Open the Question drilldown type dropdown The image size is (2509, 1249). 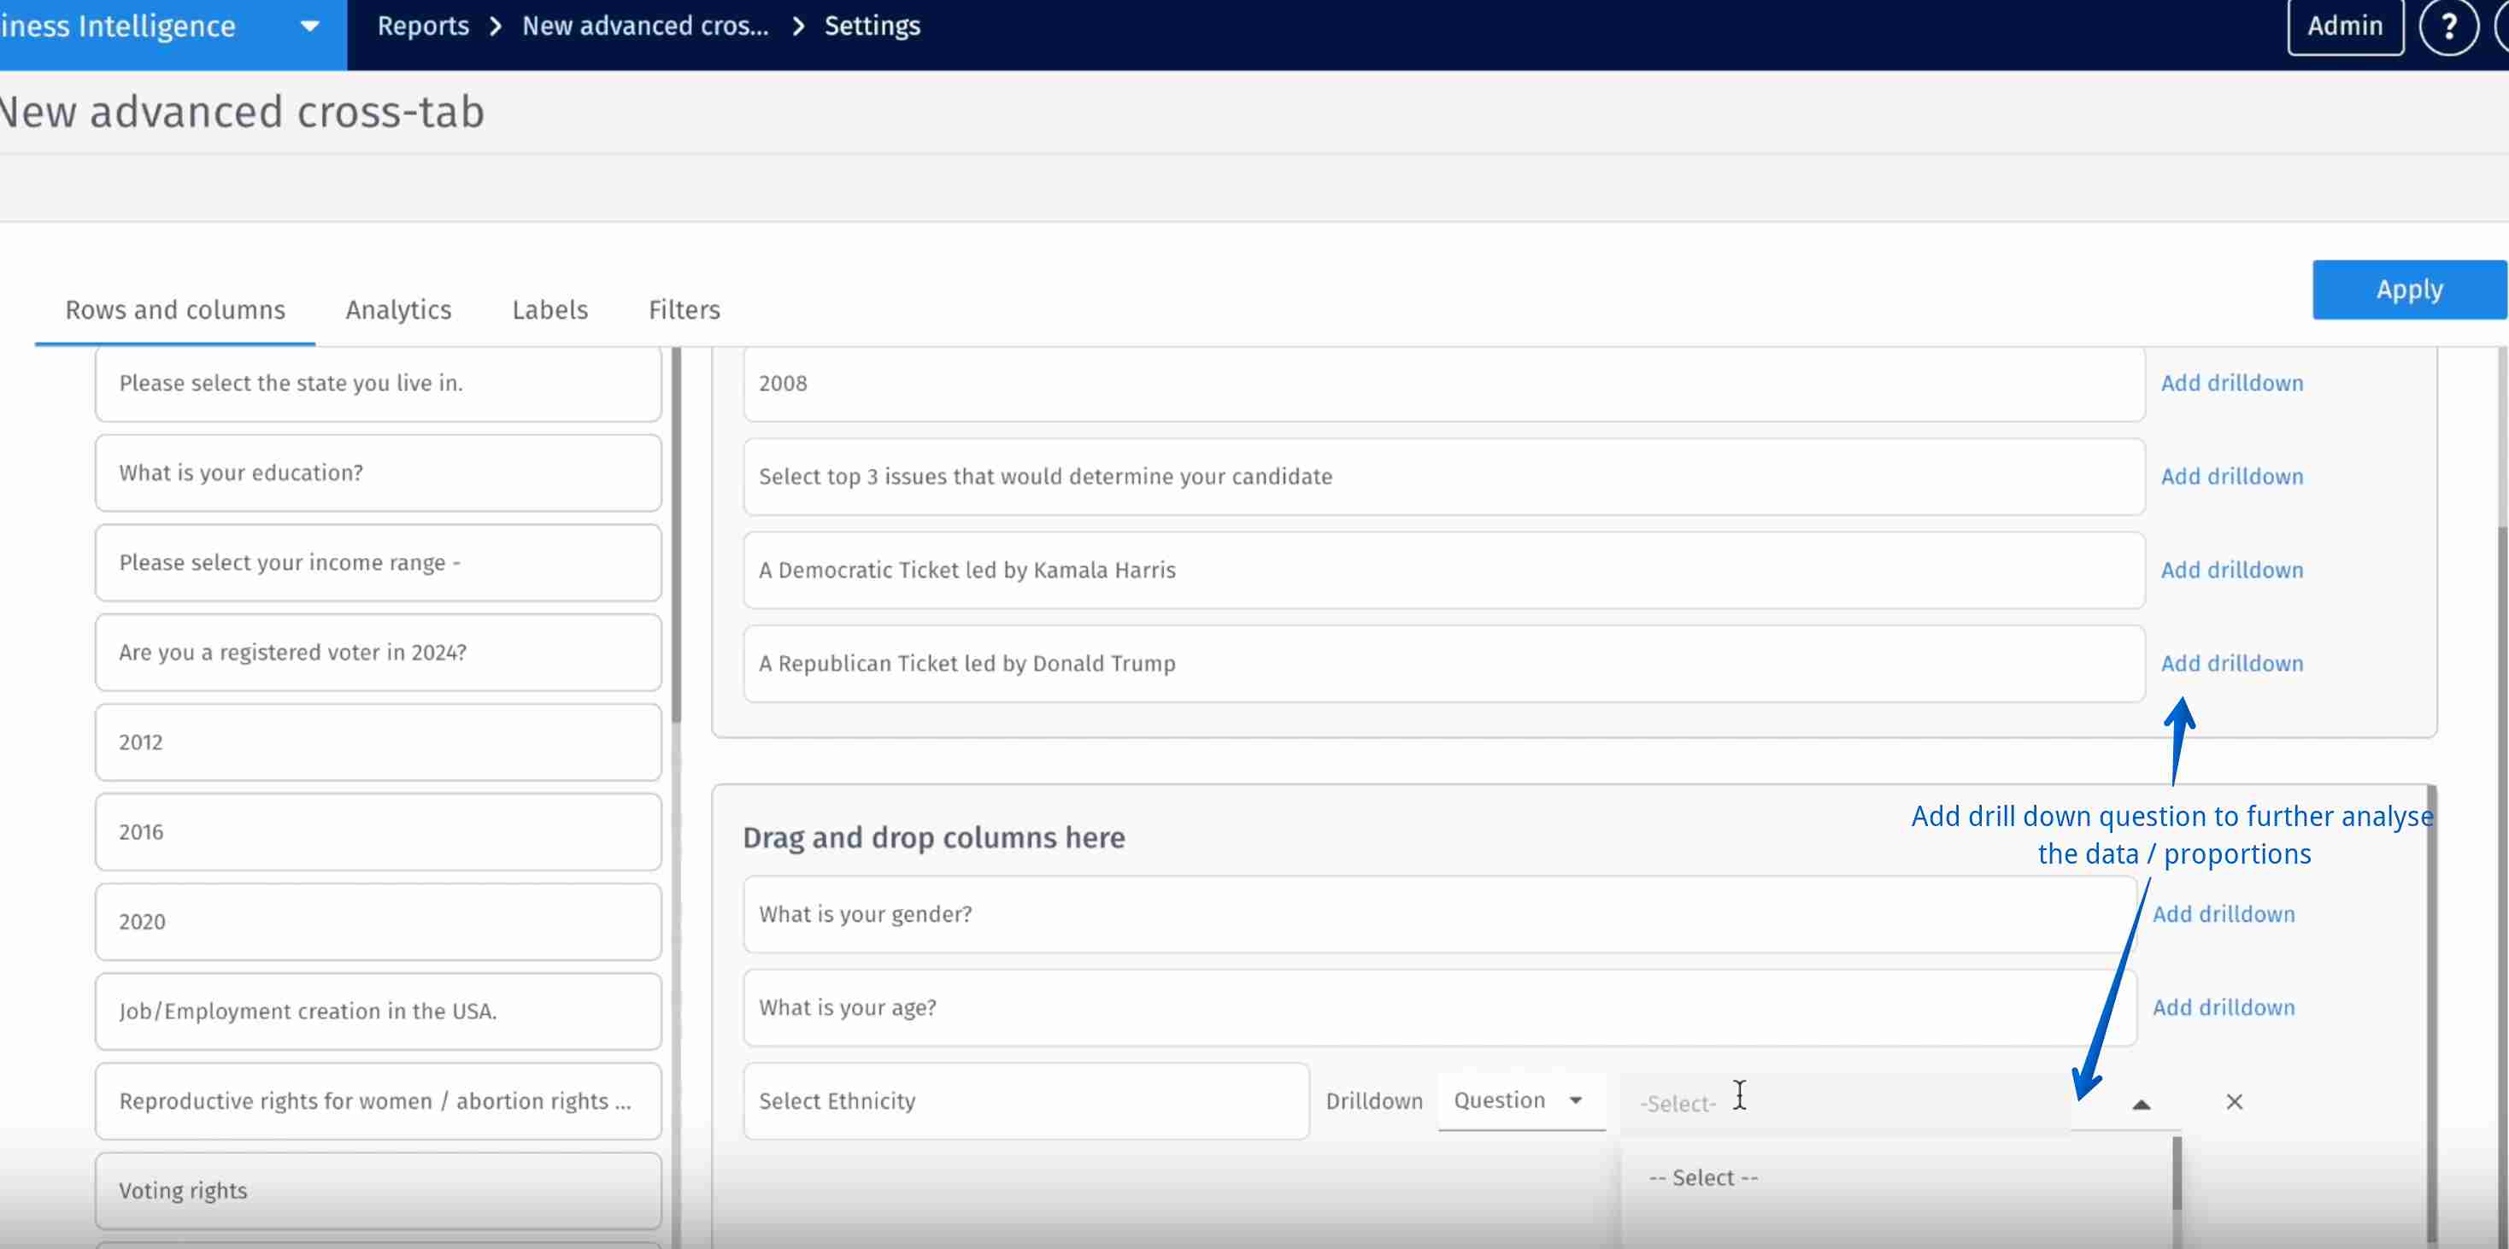click(x=1519, y=1100)
